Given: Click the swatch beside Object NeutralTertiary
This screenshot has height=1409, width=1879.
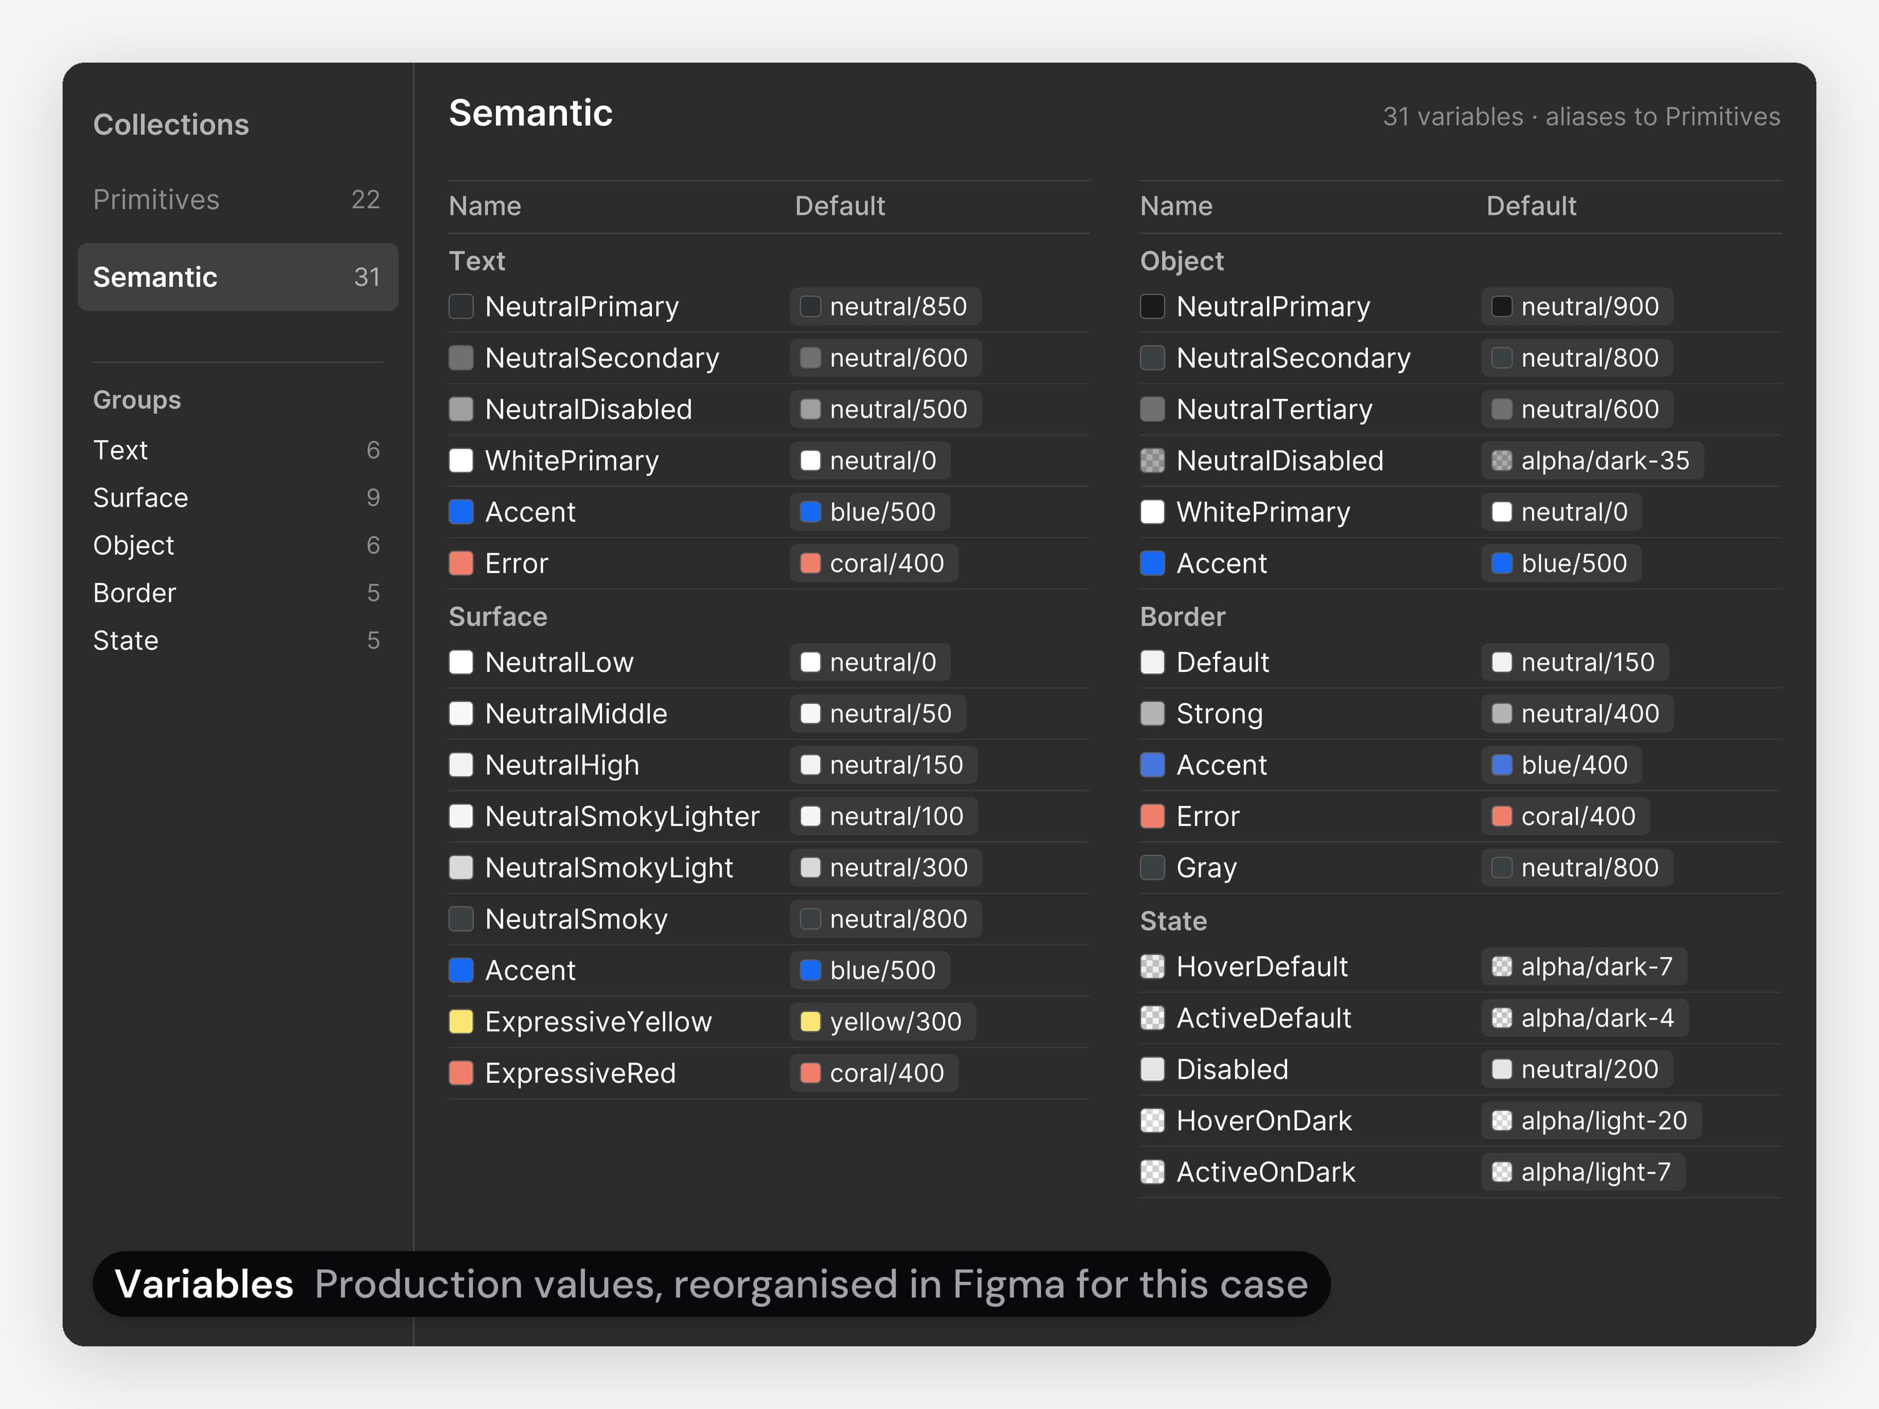Looking at the screenshot, I should click(1152, 410).
